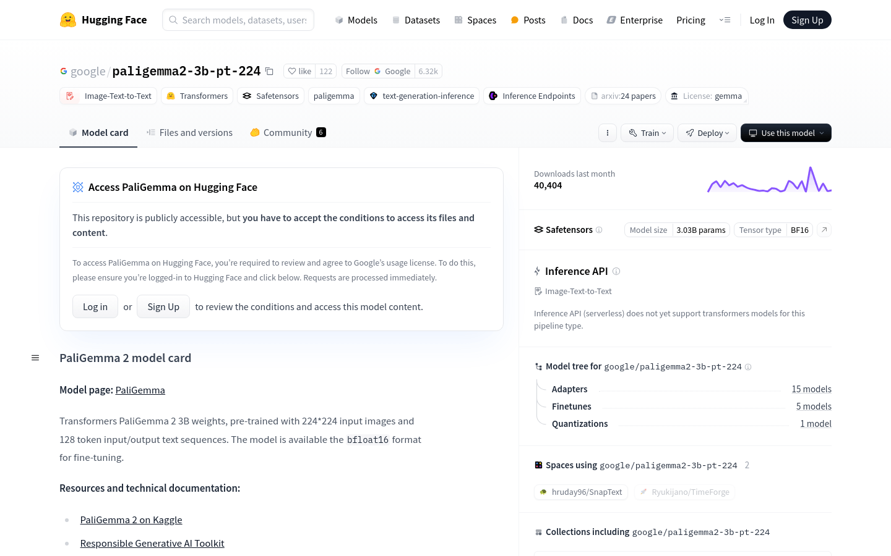Open Ryukijano/TimeForge space

[684, 492]
